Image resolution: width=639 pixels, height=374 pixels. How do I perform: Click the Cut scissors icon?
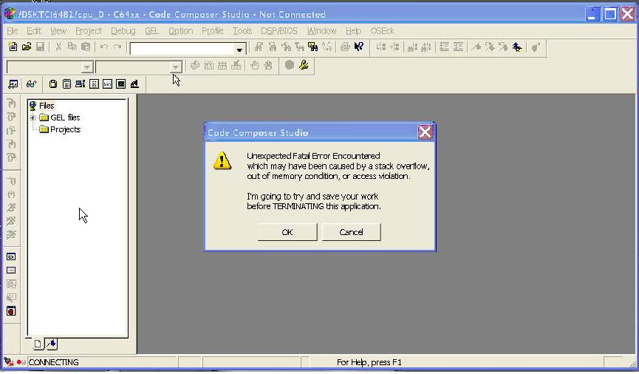58,47
